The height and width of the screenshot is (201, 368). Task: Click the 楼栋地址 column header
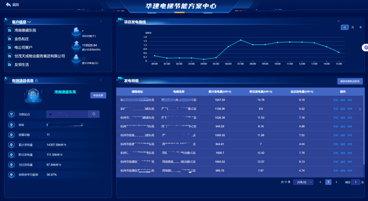137,92
